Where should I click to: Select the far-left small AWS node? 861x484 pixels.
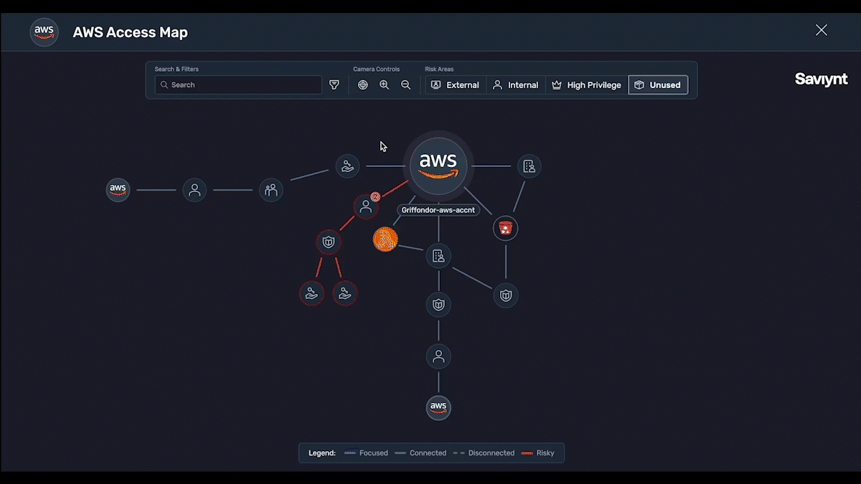pyautogui.click(x=118, y=190)
